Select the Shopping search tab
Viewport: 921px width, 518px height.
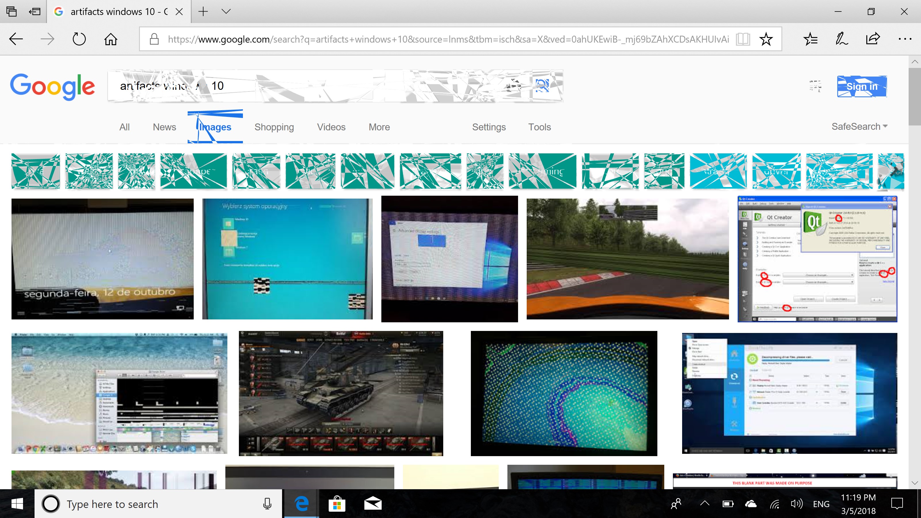274,127
